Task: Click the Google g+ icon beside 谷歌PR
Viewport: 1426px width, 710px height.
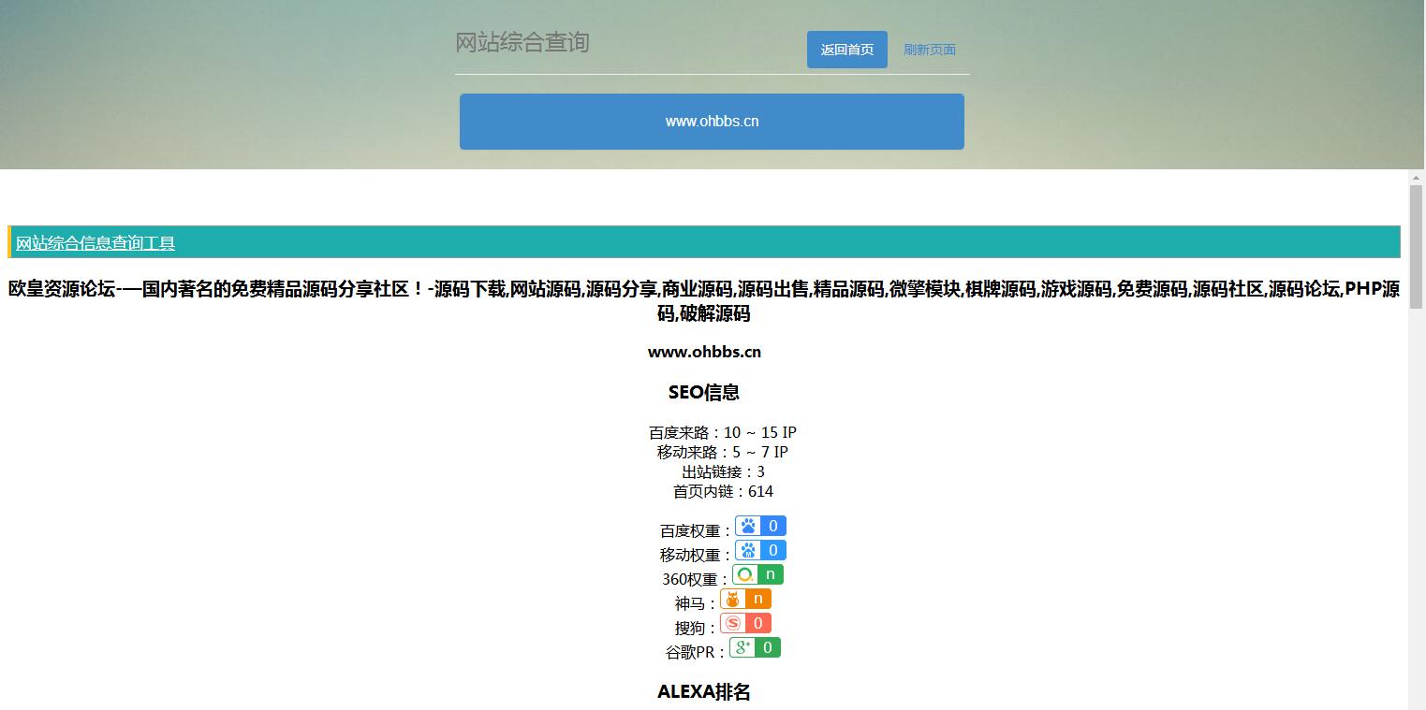Action: tap(742, 647)
